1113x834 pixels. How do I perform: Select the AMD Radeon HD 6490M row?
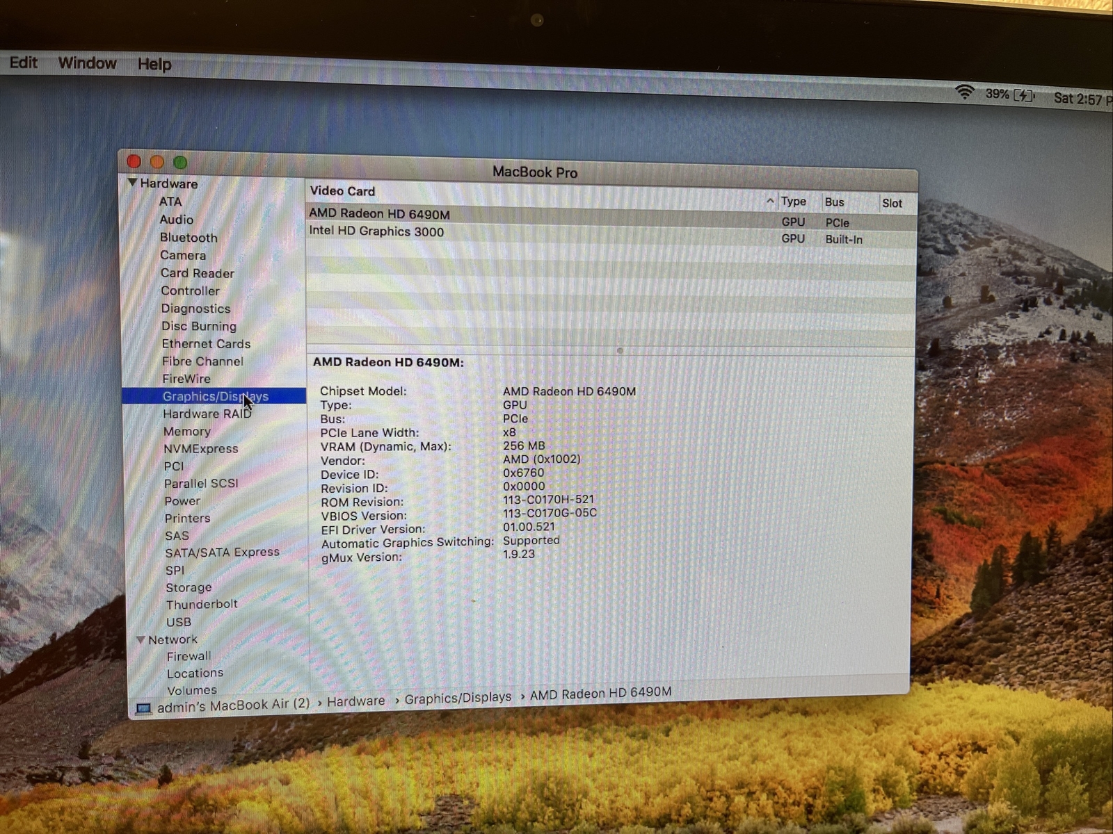(611, 218)
